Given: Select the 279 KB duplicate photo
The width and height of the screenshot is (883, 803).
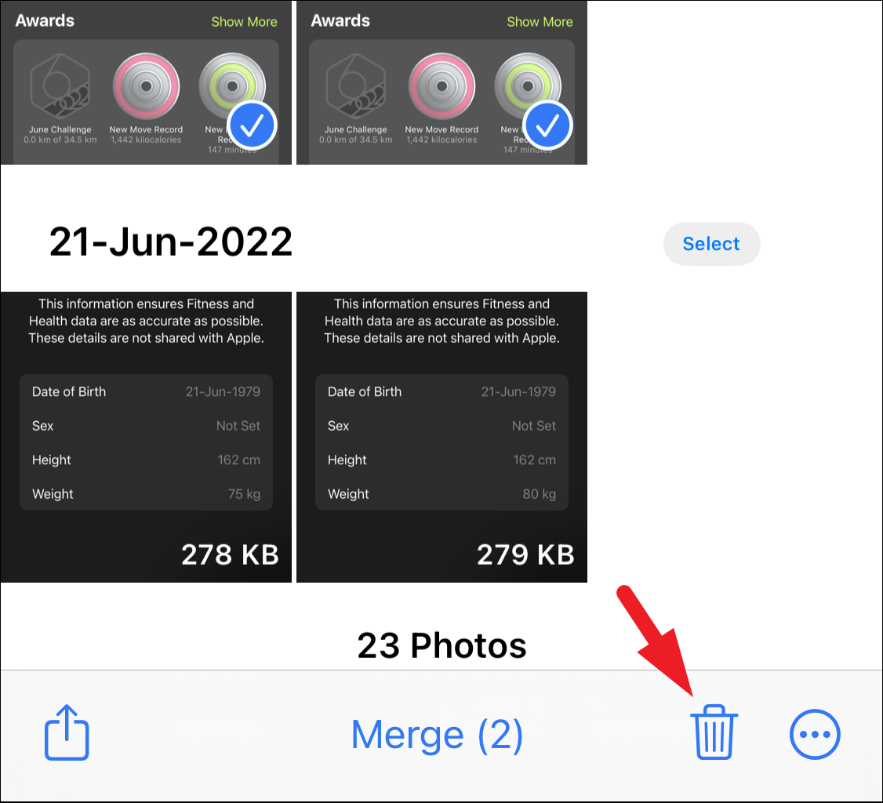Looking at the screenshot, I should click(441, 437).
